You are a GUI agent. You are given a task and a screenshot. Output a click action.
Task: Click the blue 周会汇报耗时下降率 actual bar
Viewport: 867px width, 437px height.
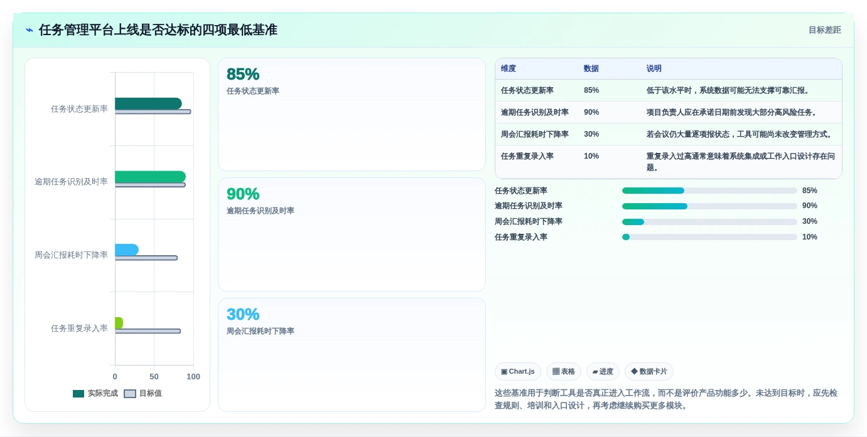point(127,250)
